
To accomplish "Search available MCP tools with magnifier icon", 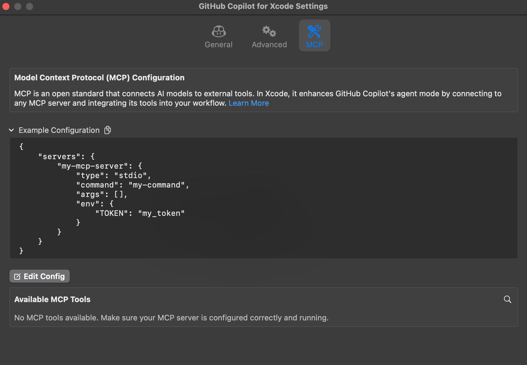I will [507, 299].
